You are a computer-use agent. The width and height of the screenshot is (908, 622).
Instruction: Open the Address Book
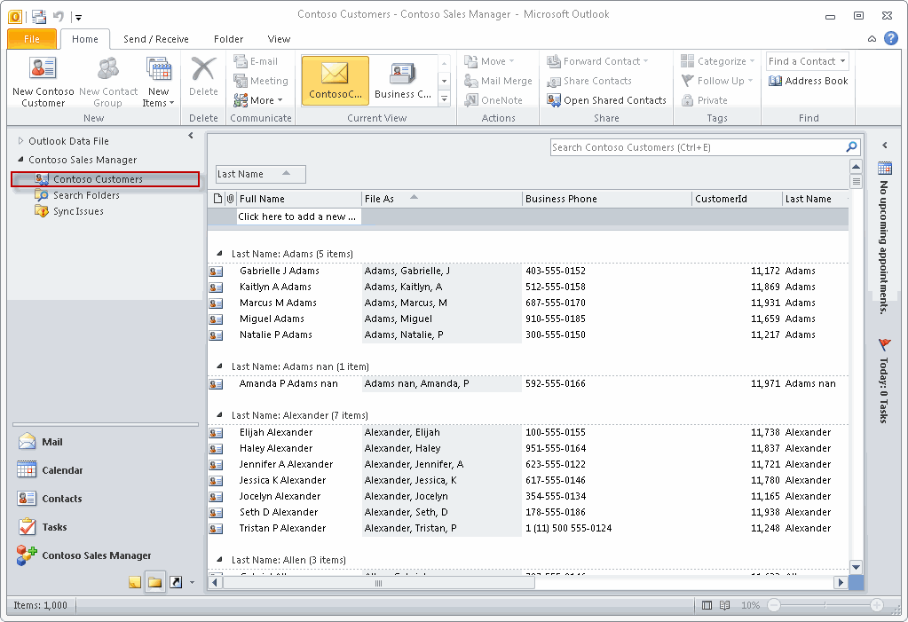[x=808, y=81]
